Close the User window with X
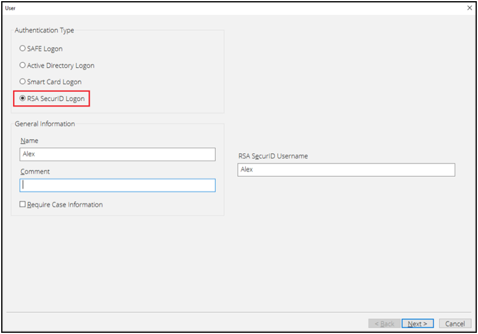Screen dimensions: 478x334 [x=469, y=8]
